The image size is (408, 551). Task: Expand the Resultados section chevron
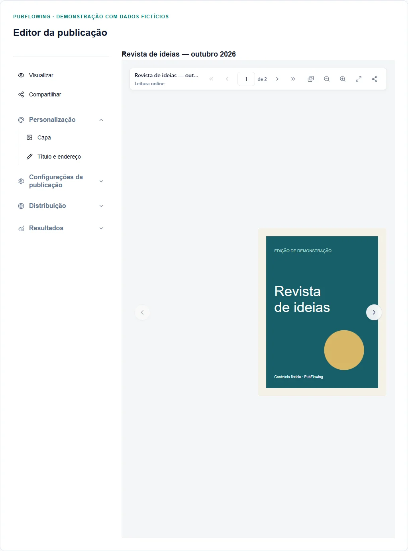[x=101, y=228]
